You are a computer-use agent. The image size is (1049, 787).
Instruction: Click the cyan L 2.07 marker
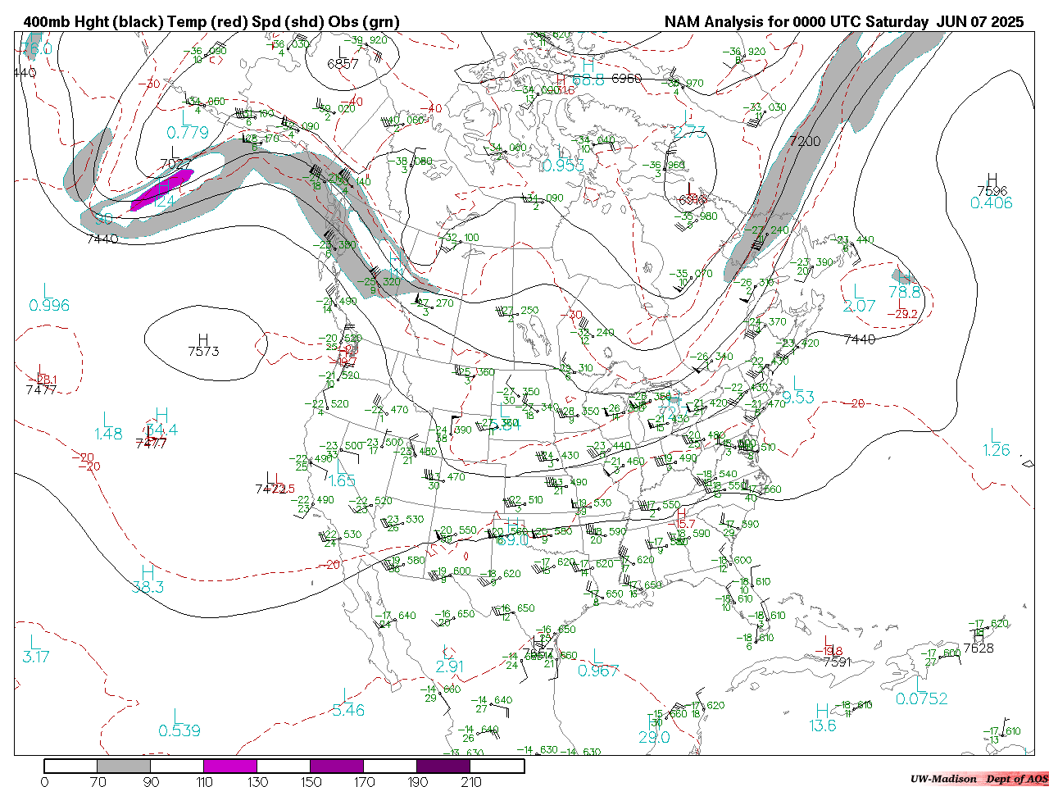point(859,298)
